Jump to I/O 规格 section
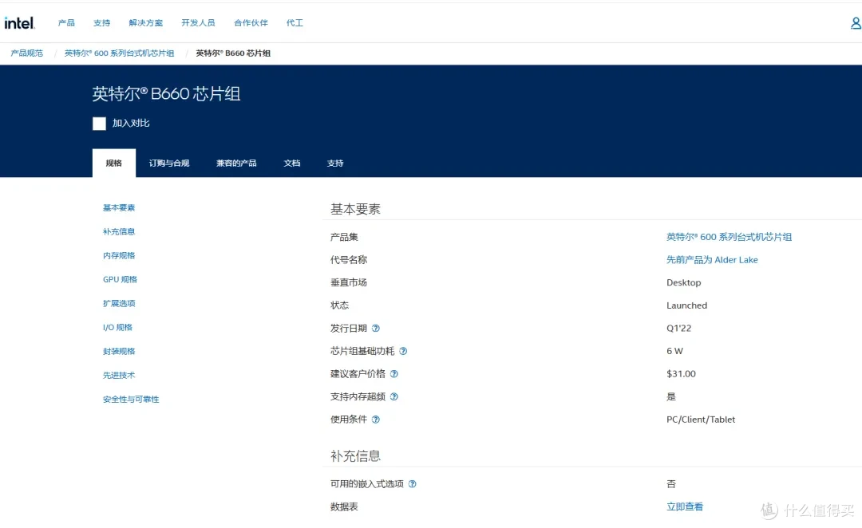This screenshot has height=528, width=862. click(117, 328)
